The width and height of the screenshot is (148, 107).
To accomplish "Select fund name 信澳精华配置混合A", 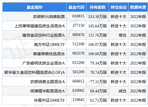I will (48, 91).
